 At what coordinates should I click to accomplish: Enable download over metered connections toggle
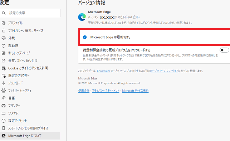click(x=224, y=50)
